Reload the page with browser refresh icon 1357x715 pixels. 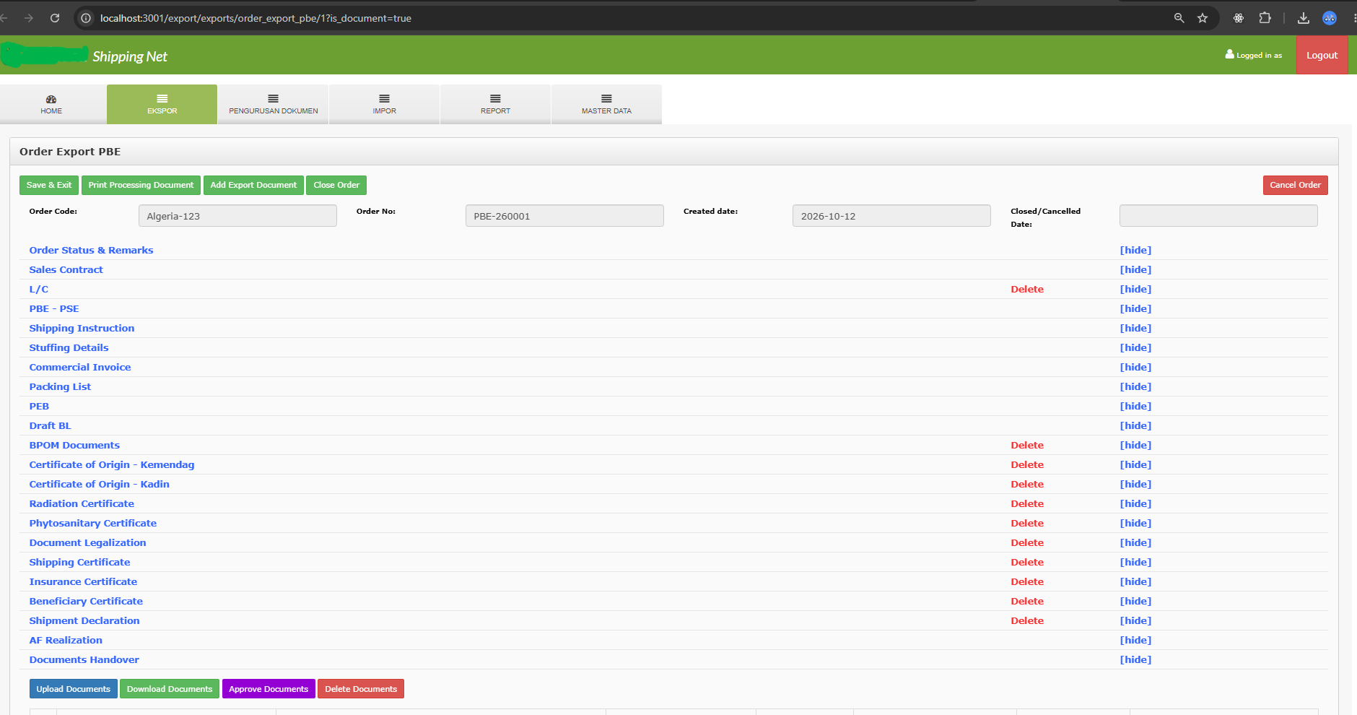[55, 18]
